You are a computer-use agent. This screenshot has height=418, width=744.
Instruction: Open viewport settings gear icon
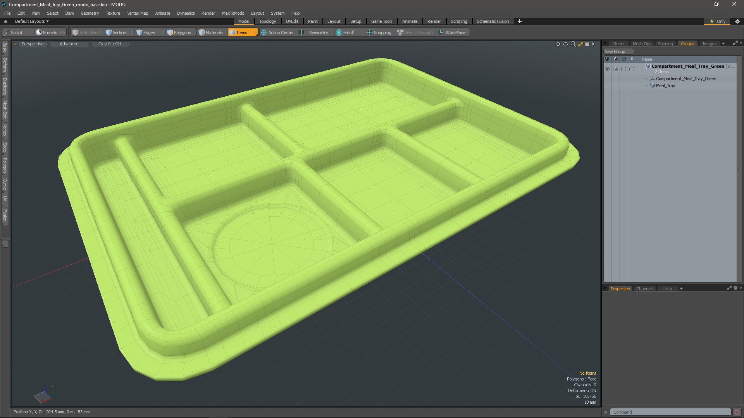[587, 44]
